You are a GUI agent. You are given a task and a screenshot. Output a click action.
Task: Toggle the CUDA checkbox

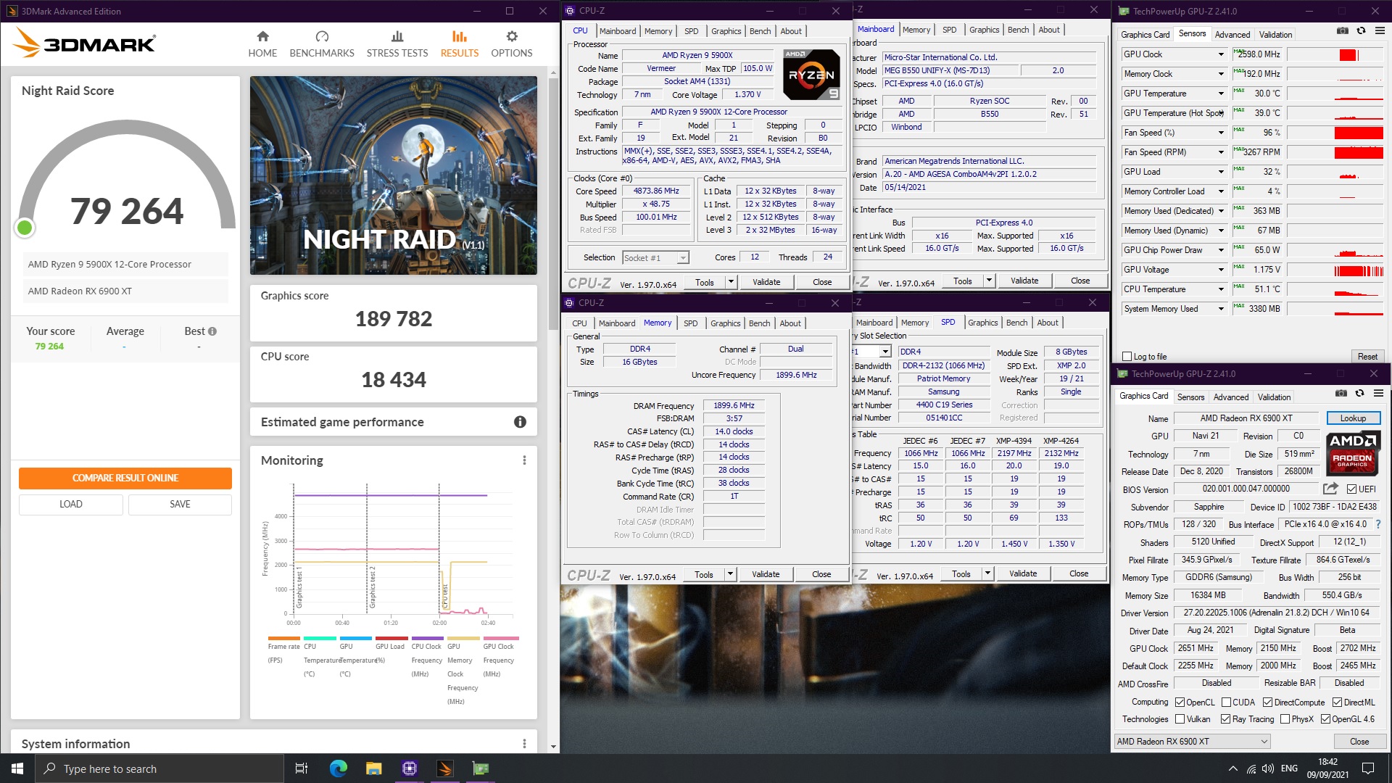point(1227,703)
